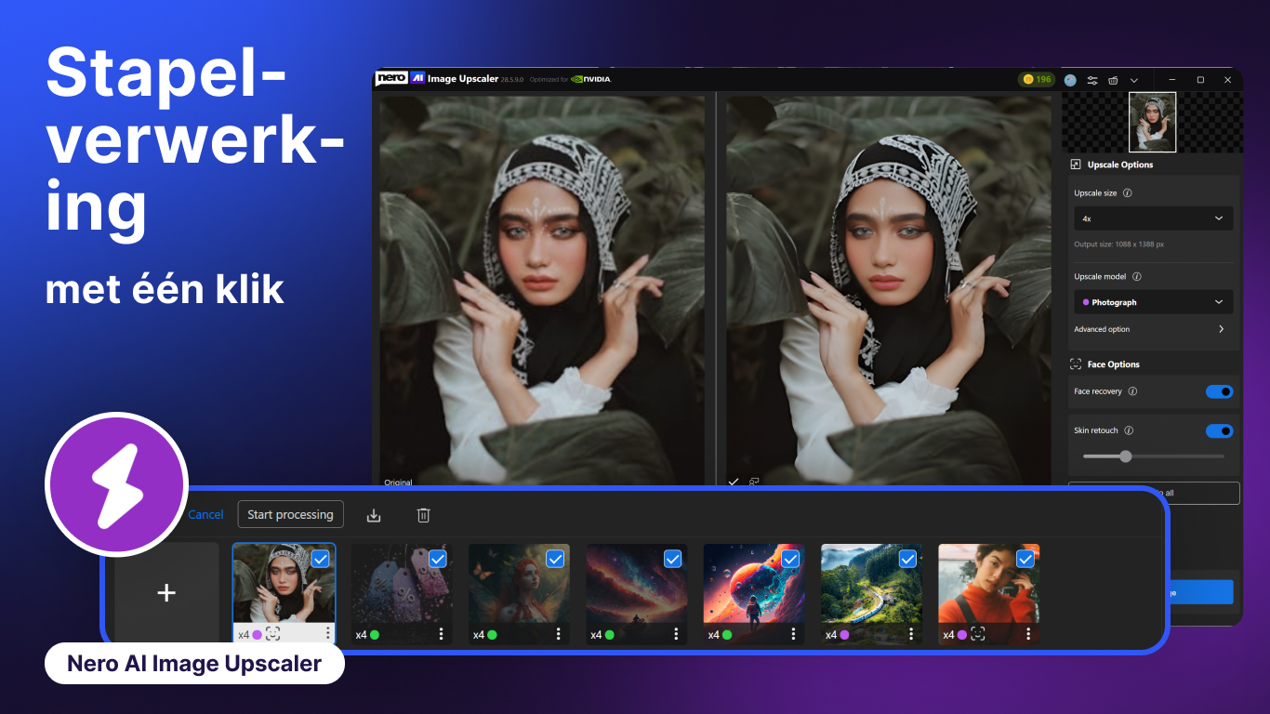Click the info icon beside Face recovery
Screen dimensions: 1270x714
pos(1132,391)
